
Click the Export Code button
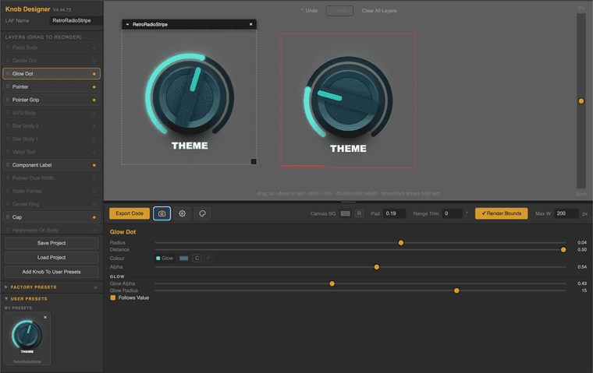pyautogui.click(x=130, y=213)
